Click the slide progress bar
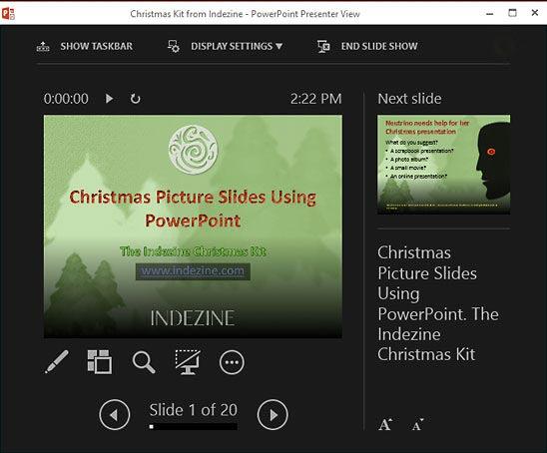Viewport: 547px width, 453px height. pos(193,426)
